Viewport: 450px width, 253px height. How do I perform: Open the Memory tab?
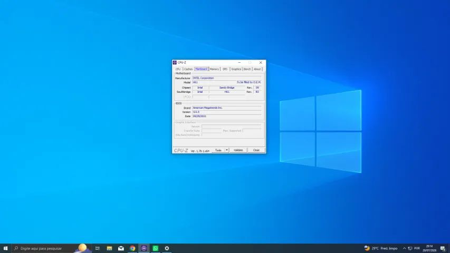click(x=214, y=69)
